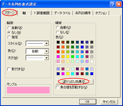This screenshot has width=123, height=106.
Task: Click the 色(O): label above the palette
Action: pyautogui.click(x=59, y=37)
